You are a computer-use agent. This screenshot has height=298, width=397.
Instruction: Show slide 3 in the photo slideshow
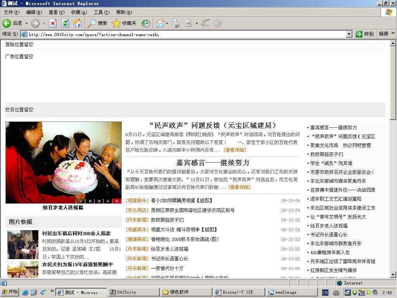(x=99, y=201)
